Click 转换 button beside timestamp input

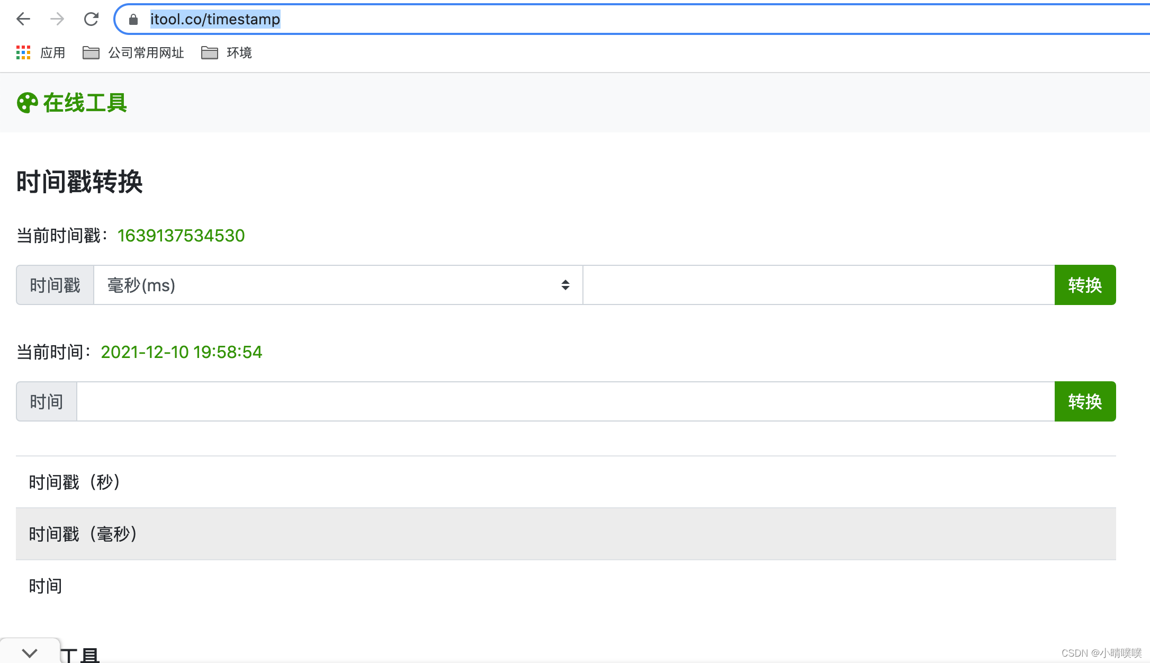point(1084,285)
